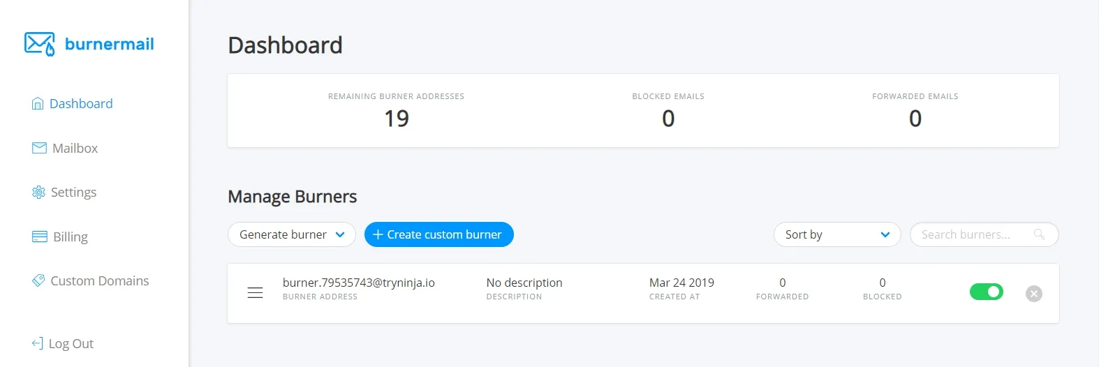
Task: Focus the Search burners input field
Action: [984, 234]
